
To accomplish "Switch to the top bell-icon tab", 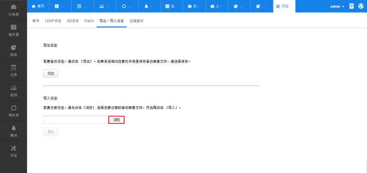I will tap(150, 6).
